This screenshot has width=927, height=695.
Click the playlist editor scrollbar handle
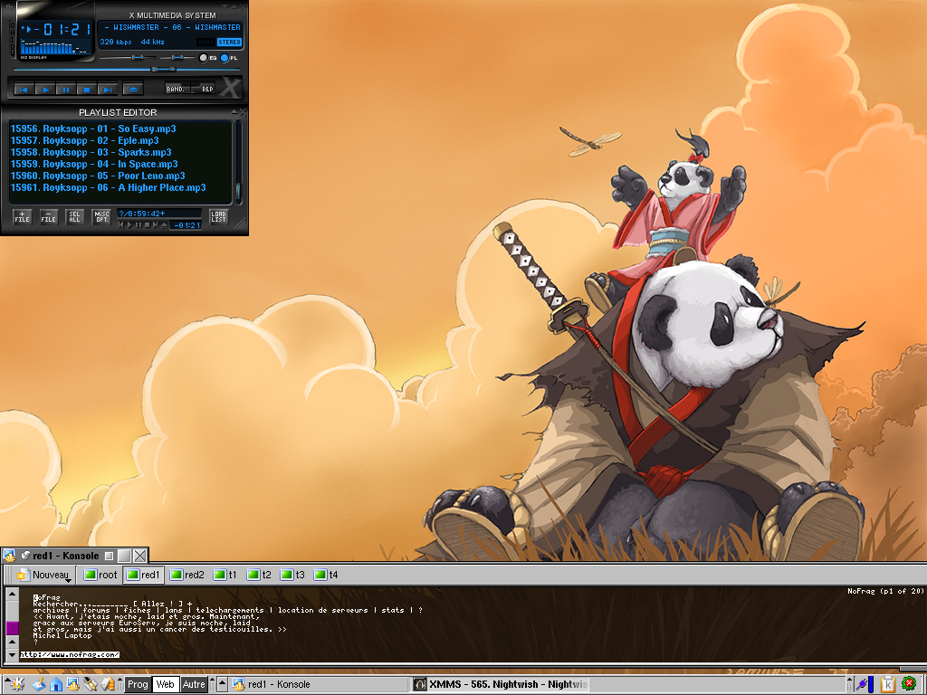[x=239, y=192]
